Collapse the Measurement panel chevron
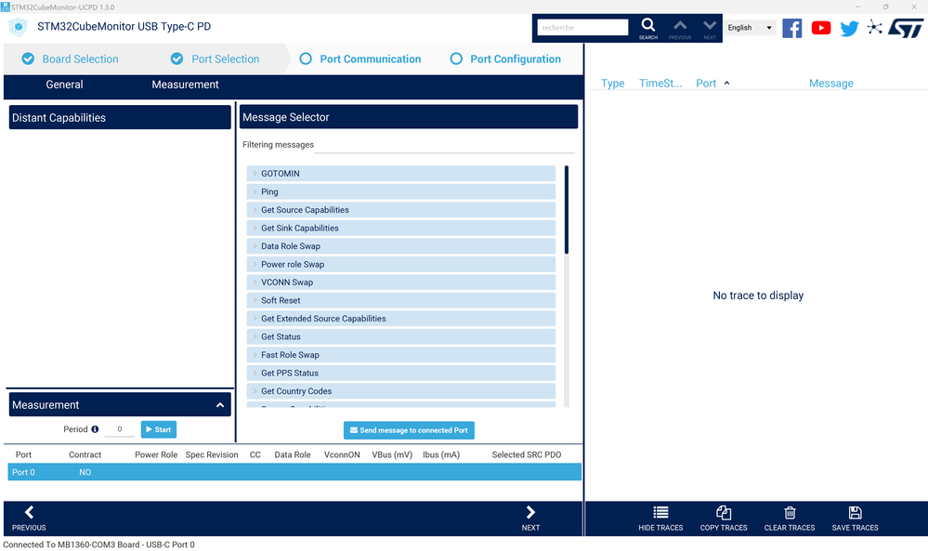928x551 pixels. pyautogui.click(x=220, y=405)
